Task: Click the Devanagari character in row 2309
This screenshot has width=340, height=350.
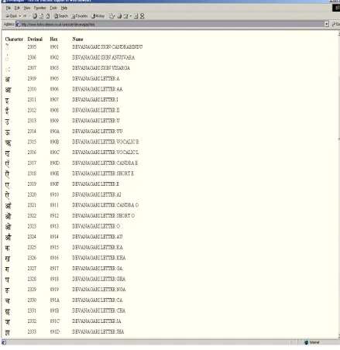Action: [x=8, y=79]
